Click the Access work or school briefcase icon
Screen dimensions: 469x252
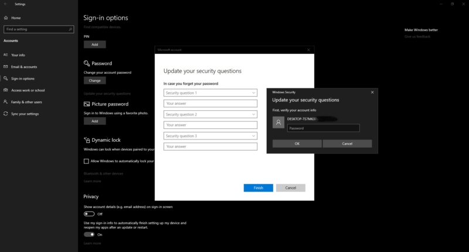(x=6, y=90)
